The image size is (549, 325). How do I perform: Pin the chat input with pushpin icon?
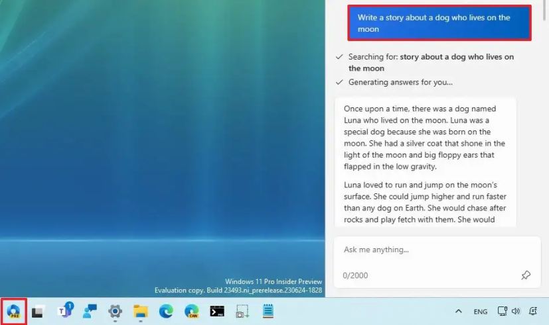point(526,275)
